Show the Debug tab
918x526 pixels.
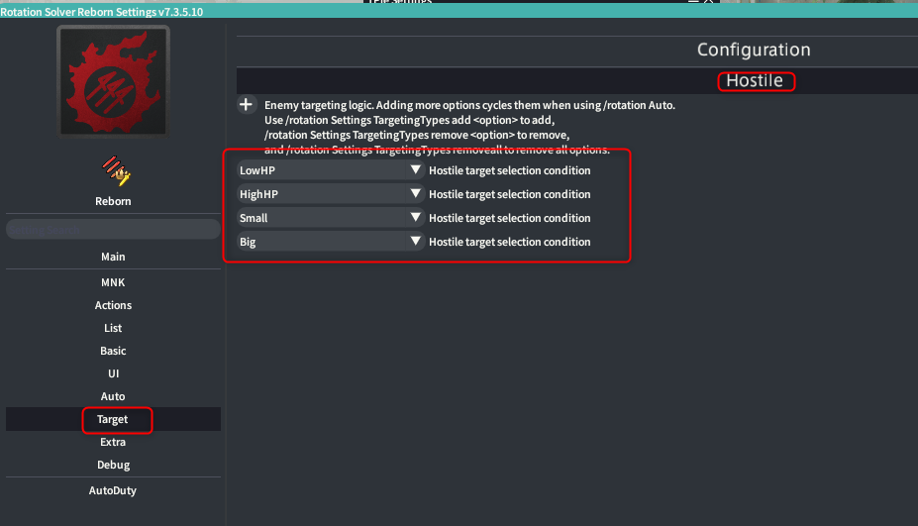tap(113, 465)
